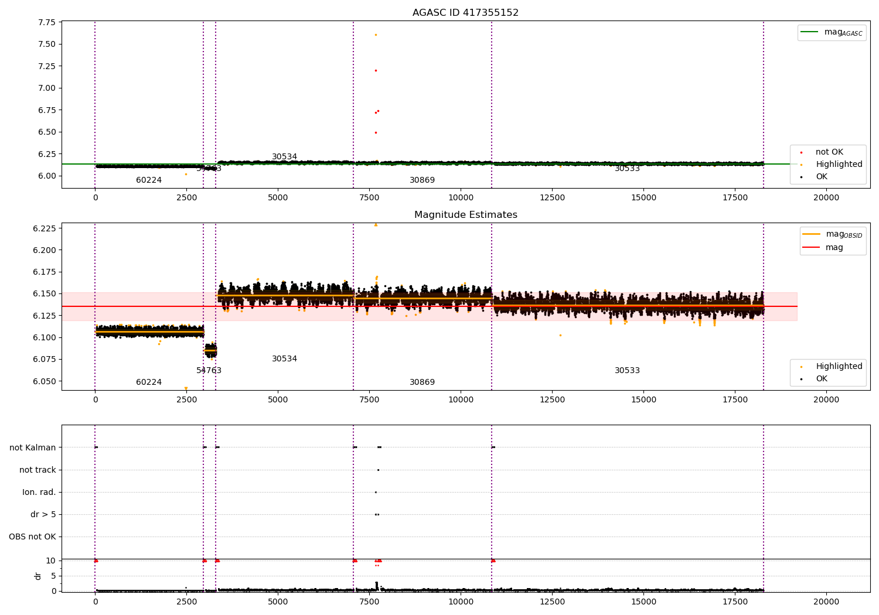The image size is (879, 615).
Task: Click 'Highlighted' in the Magnitude Estimates legend
Action: tap(831, 367)
